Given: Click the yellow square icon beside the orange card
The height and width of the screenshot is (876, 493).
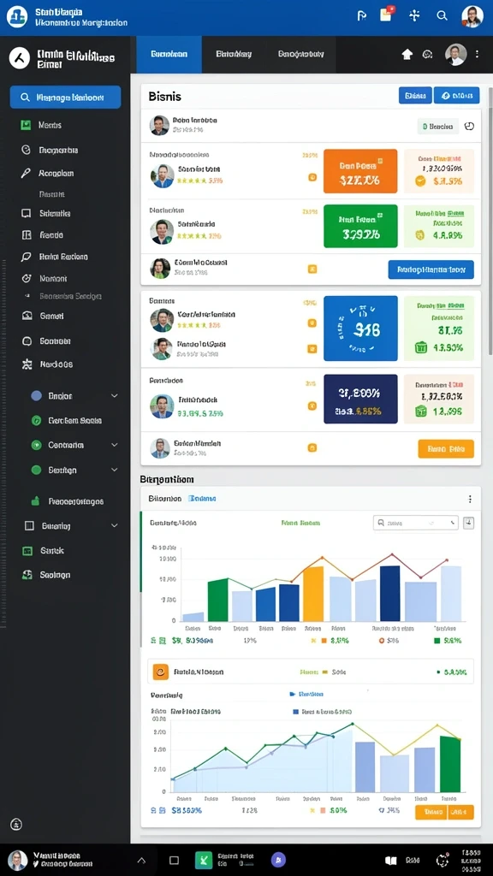Looking at the screenshot, I should tap(312, 177).
